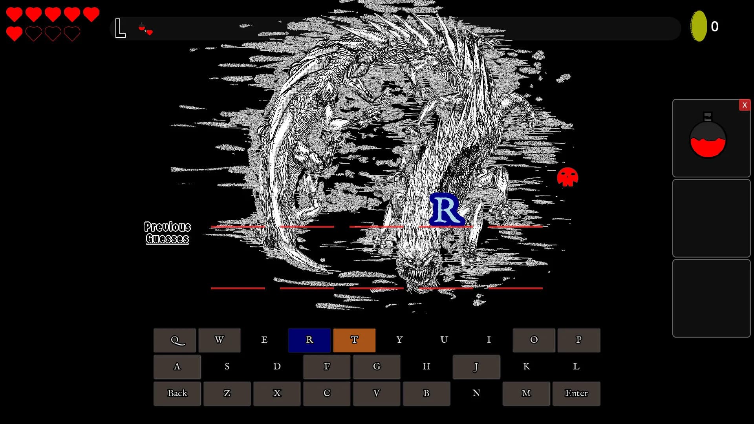This screenshot has height=424, width=754.
Task: Click the last empty heart outline
Action: pos(72,34)
